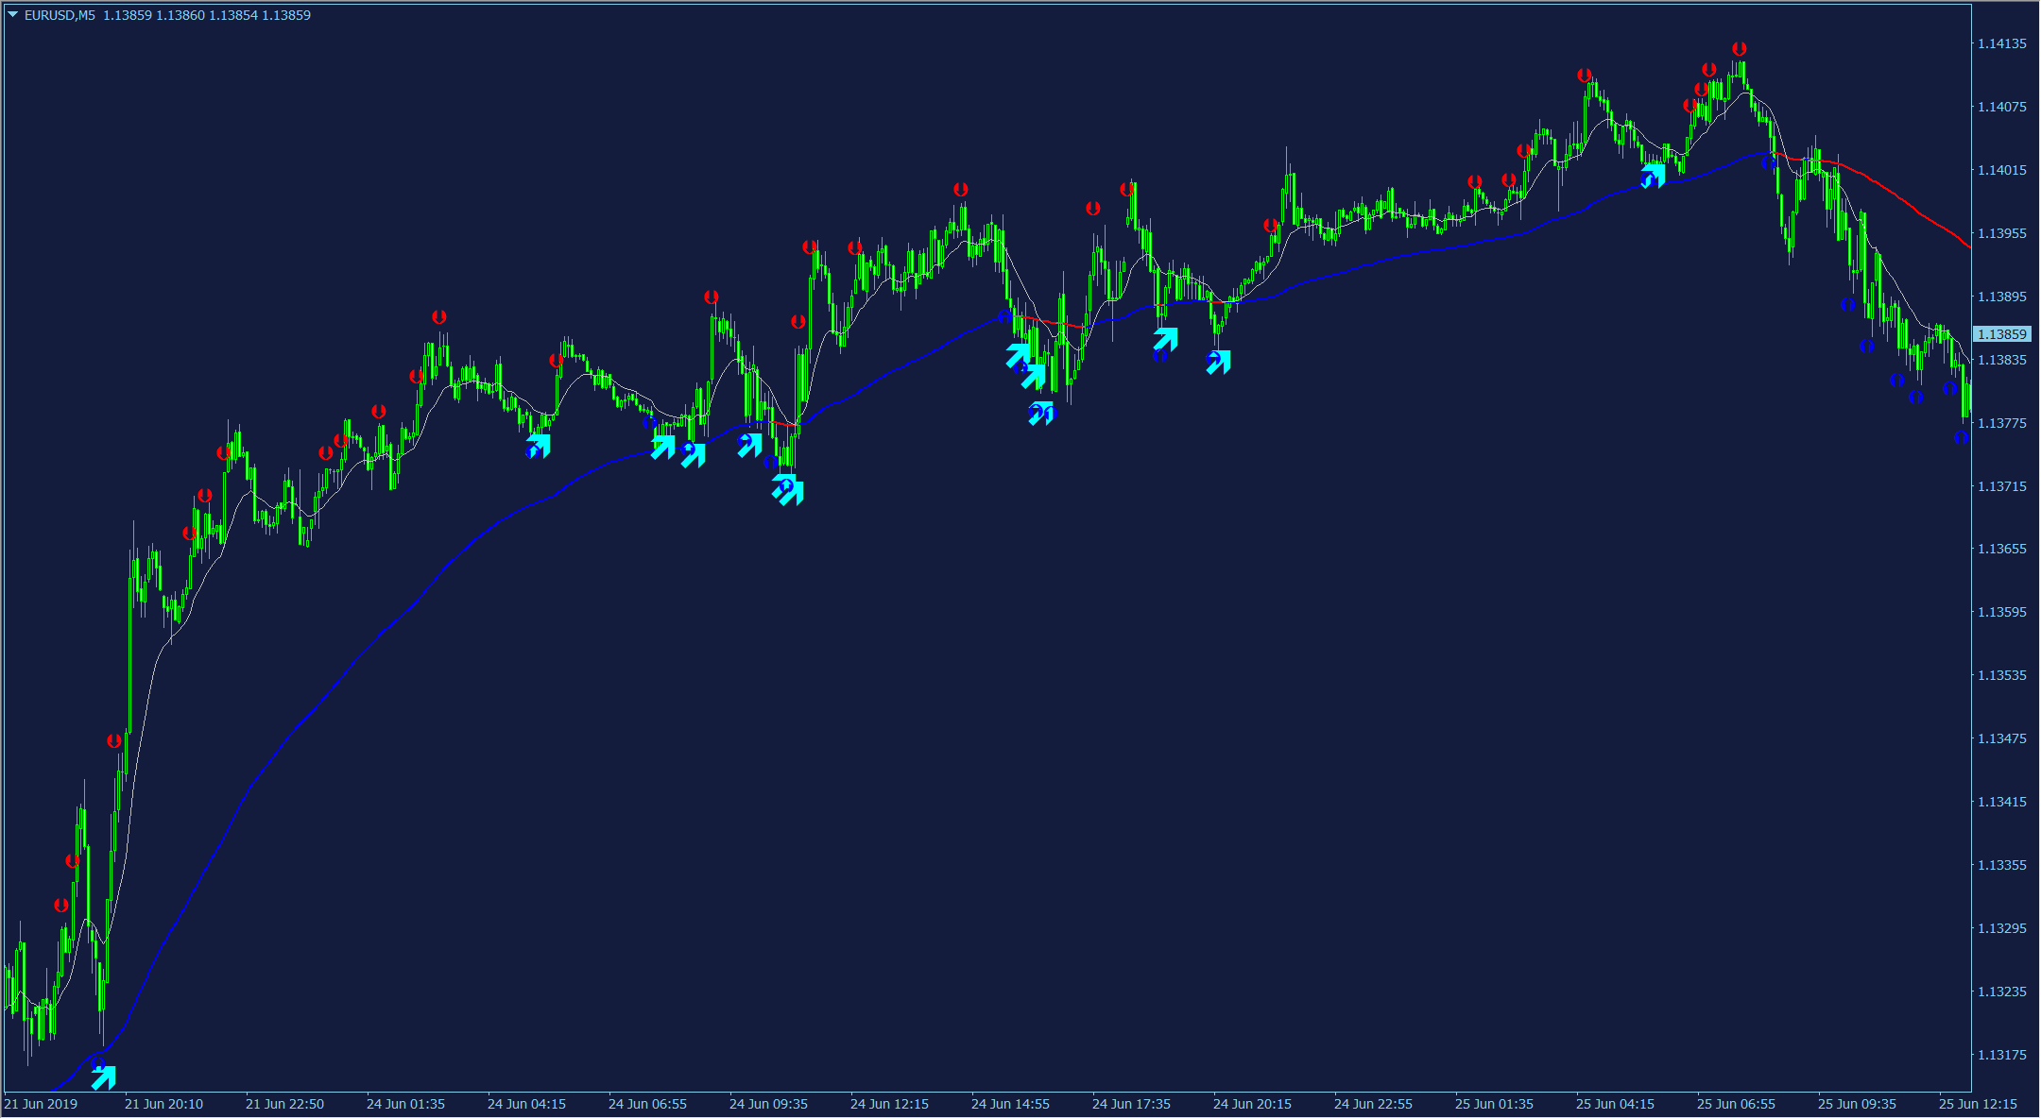Click the cyan buy arrow above 24 Jun 20:15
Viewport: 2041px width, 1119px height.
pos(1219,362)
